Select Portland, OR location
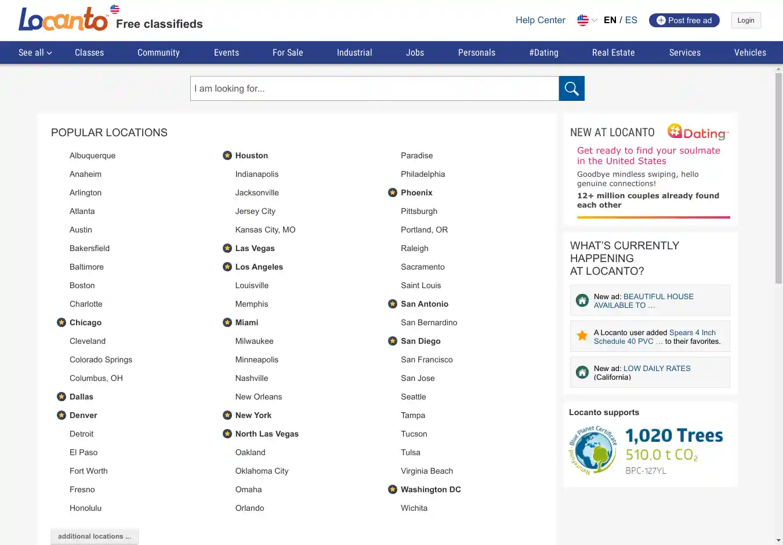The height and width of the screenshot is (545, 783). point(424,230)
